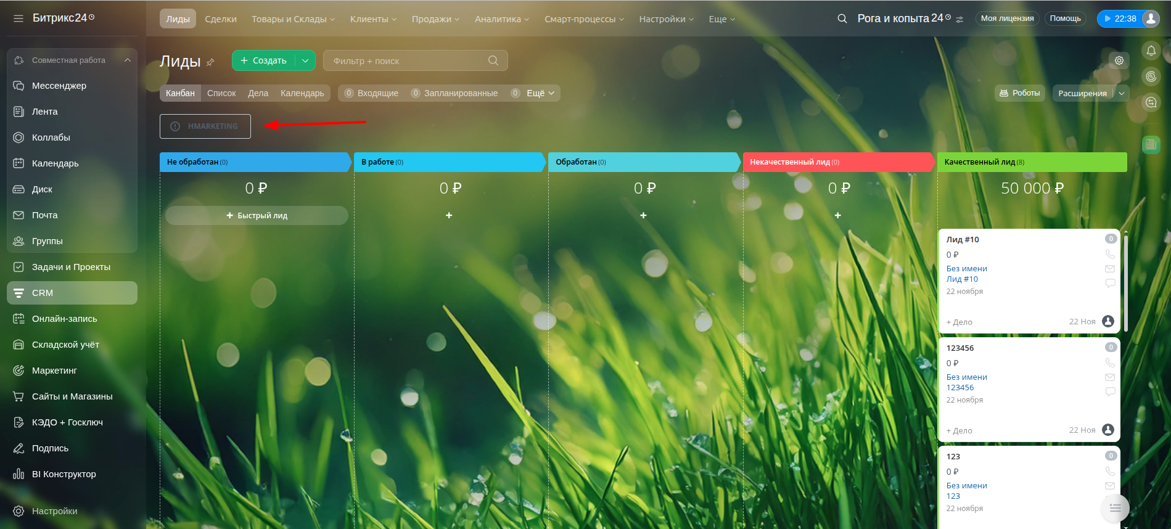Viewport: 1171px width, 529px height.
Task: Click Быстрый лид button
Action: [x=257, y=216]
